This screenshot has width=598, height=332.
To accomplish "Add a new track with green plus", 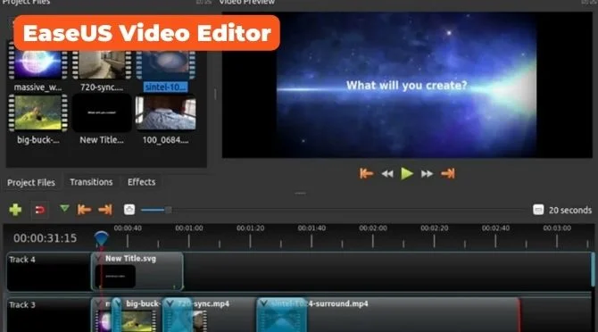I will pyautogui.click(x=15, y=210).
